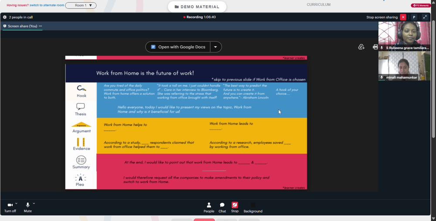Click the 'At the end, I would like' summary text
Image resolution: width=436 pixels, height=221 pixels.
(196, 162)
